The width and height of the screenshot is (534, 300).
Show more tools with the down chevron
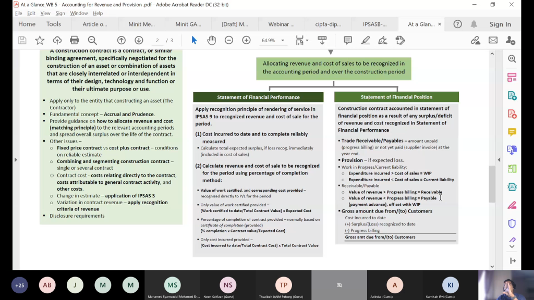tap(512, 246)
